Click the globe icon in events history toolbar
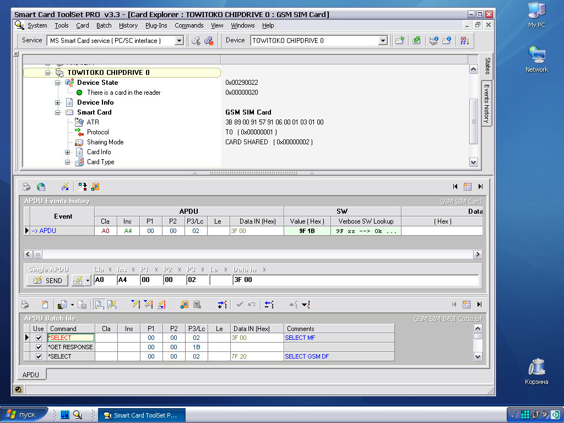The width and height of the screenshot is (564, 423). point(41,187)
